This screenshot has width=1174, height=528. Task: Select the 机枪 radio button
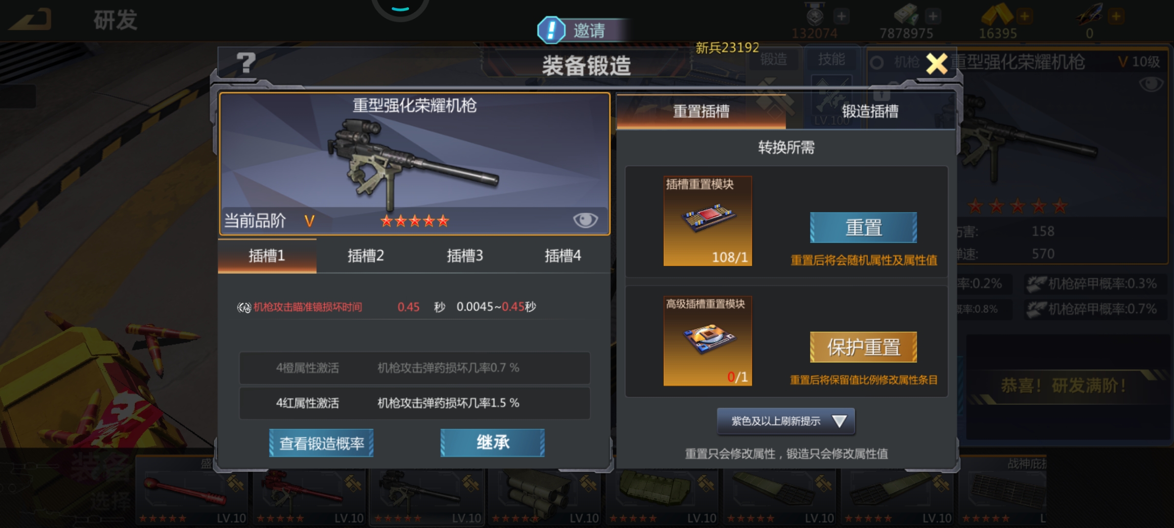tap(877, 63)
